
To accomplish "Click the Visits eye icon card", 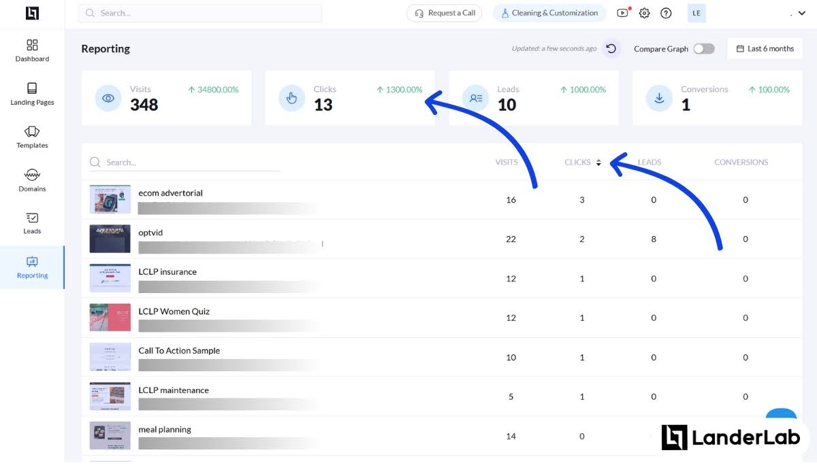I will tap(108, 98).
